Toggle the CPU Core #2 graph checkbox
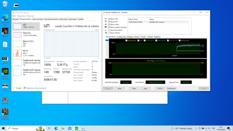This screenshot has width=233, height=131. tap(156, 40)
